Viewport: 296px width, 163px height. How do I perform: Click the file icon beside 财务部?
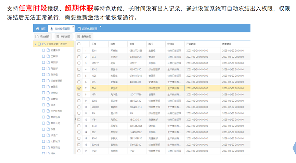pos(48,69)
